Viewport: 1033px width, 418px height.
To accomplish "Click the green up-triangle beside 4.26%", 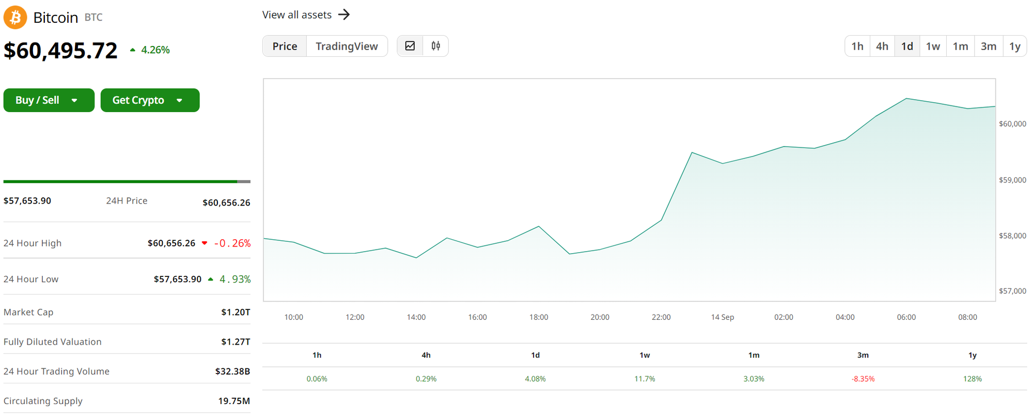I will point(133,50).
